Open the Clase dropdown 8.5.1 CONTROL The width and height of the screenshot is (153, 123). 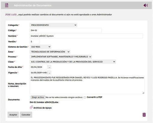[x=73, y=62]
